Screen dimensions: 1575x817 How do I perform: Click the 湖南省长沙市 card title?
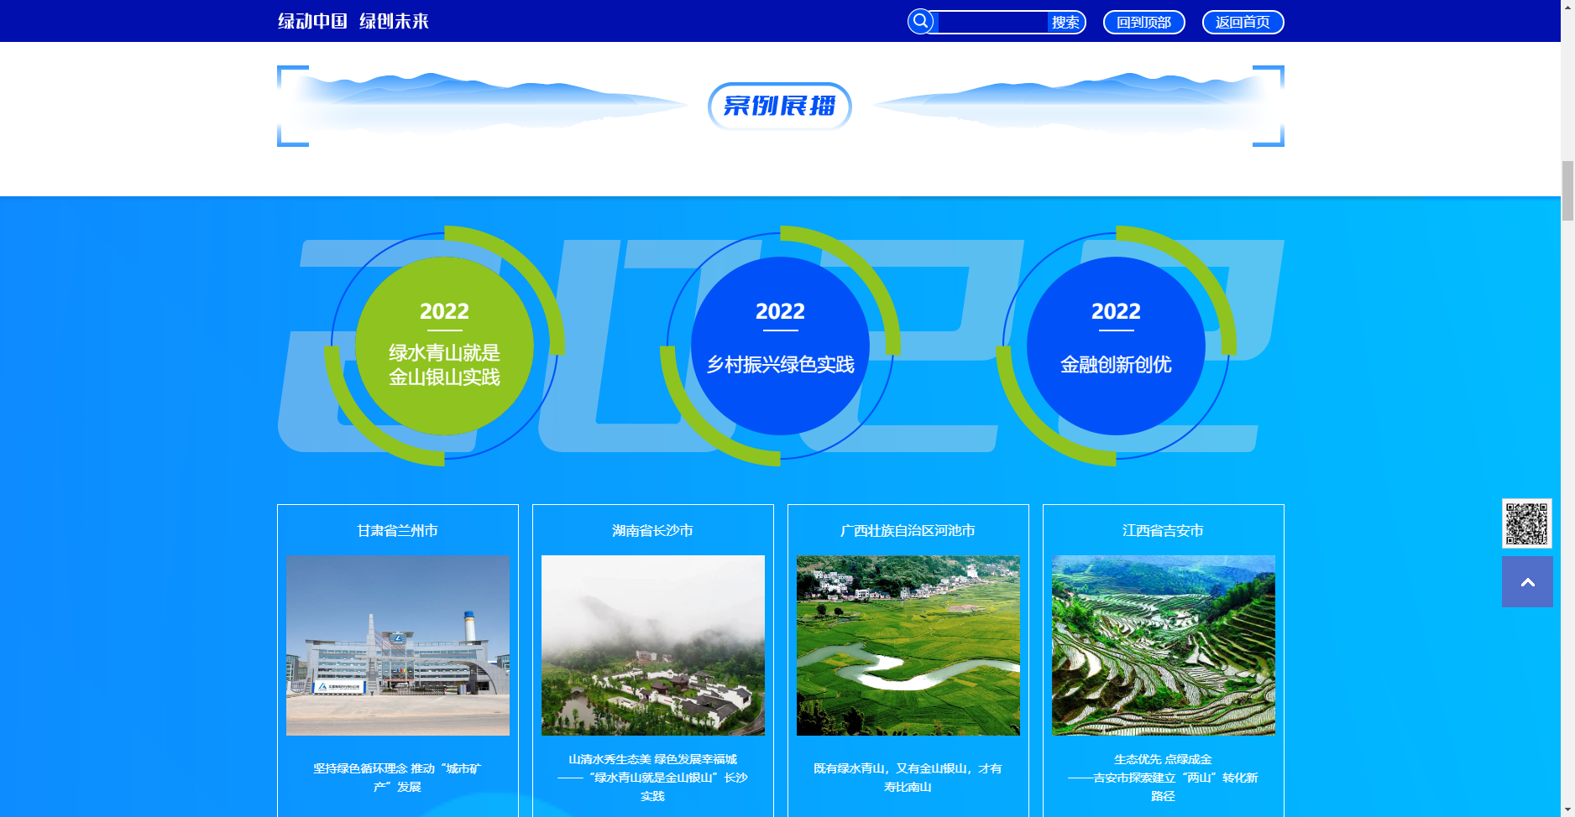pyautogui.click(x=653, y=531)
